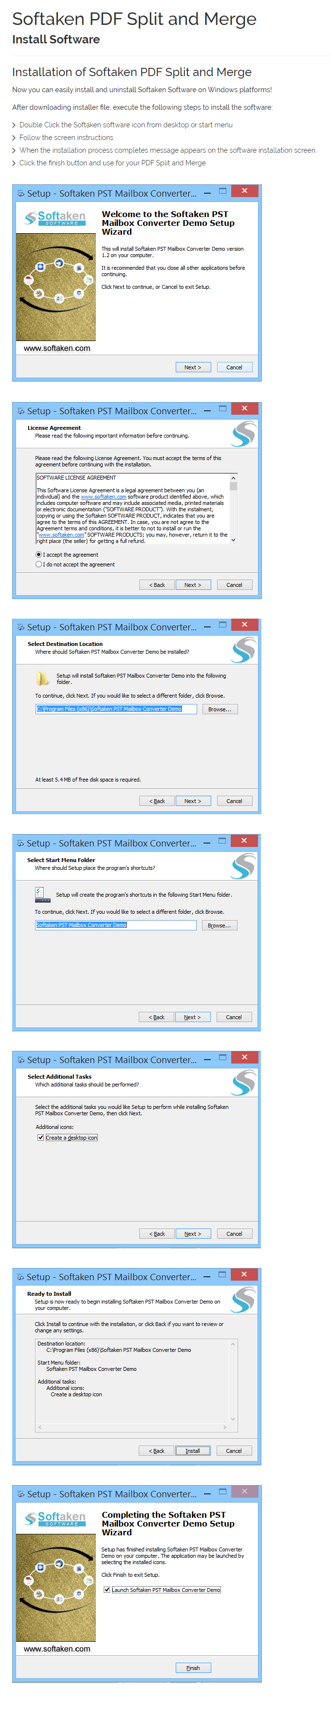Click Ready to Install summary scroll up arrow
This screenshot has height=1709, width=331.
[233, 1344]
